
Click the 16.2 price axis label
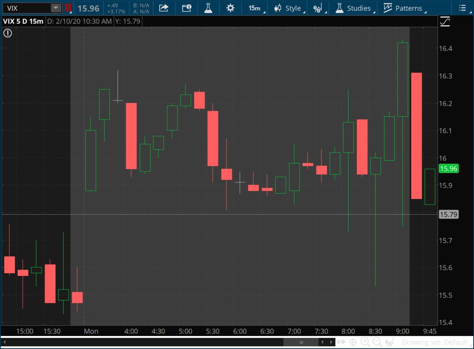pyautogui.click(x=446, y=103)
